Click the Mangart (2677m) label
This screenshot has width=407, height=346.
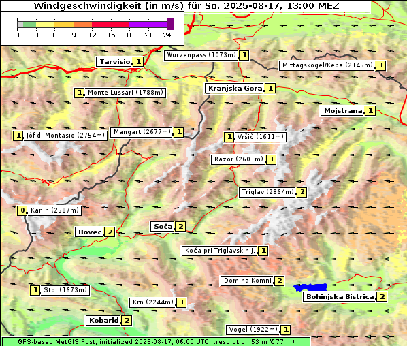coord(142,132)
